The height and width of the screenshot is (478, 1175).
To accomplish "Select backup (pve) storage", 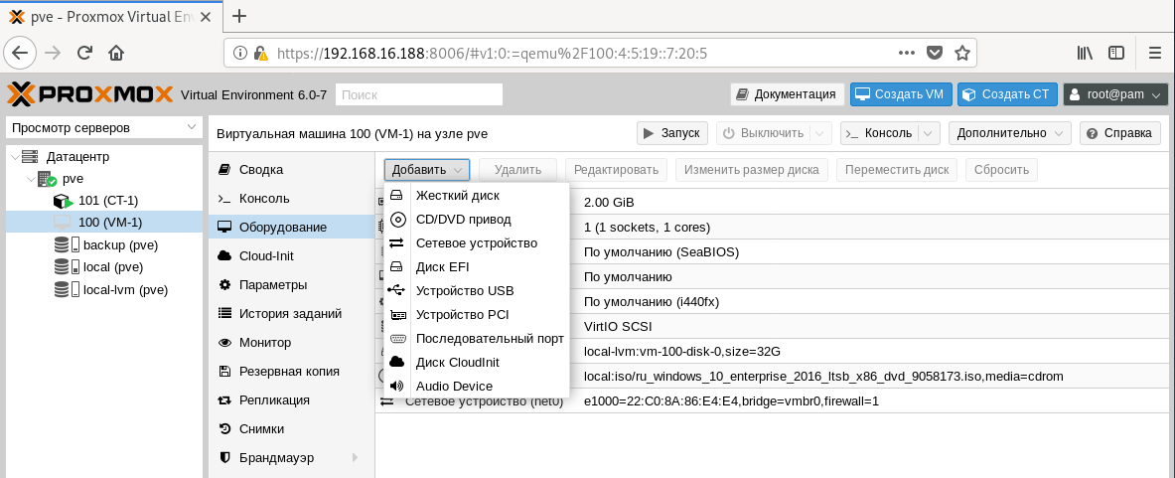I will tap(104, 245).
